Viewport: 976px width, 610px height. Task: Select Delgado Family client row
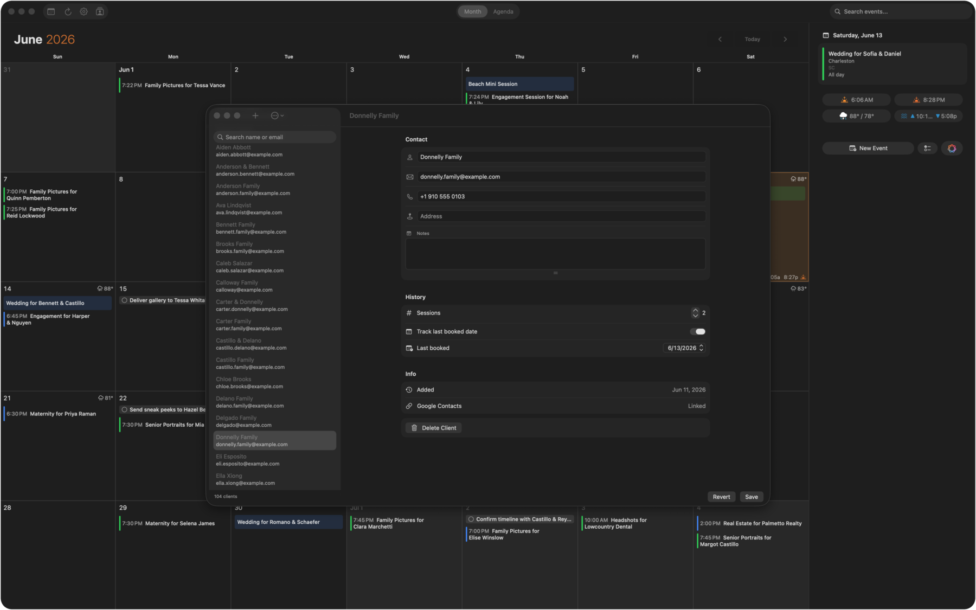coord(275,421)
